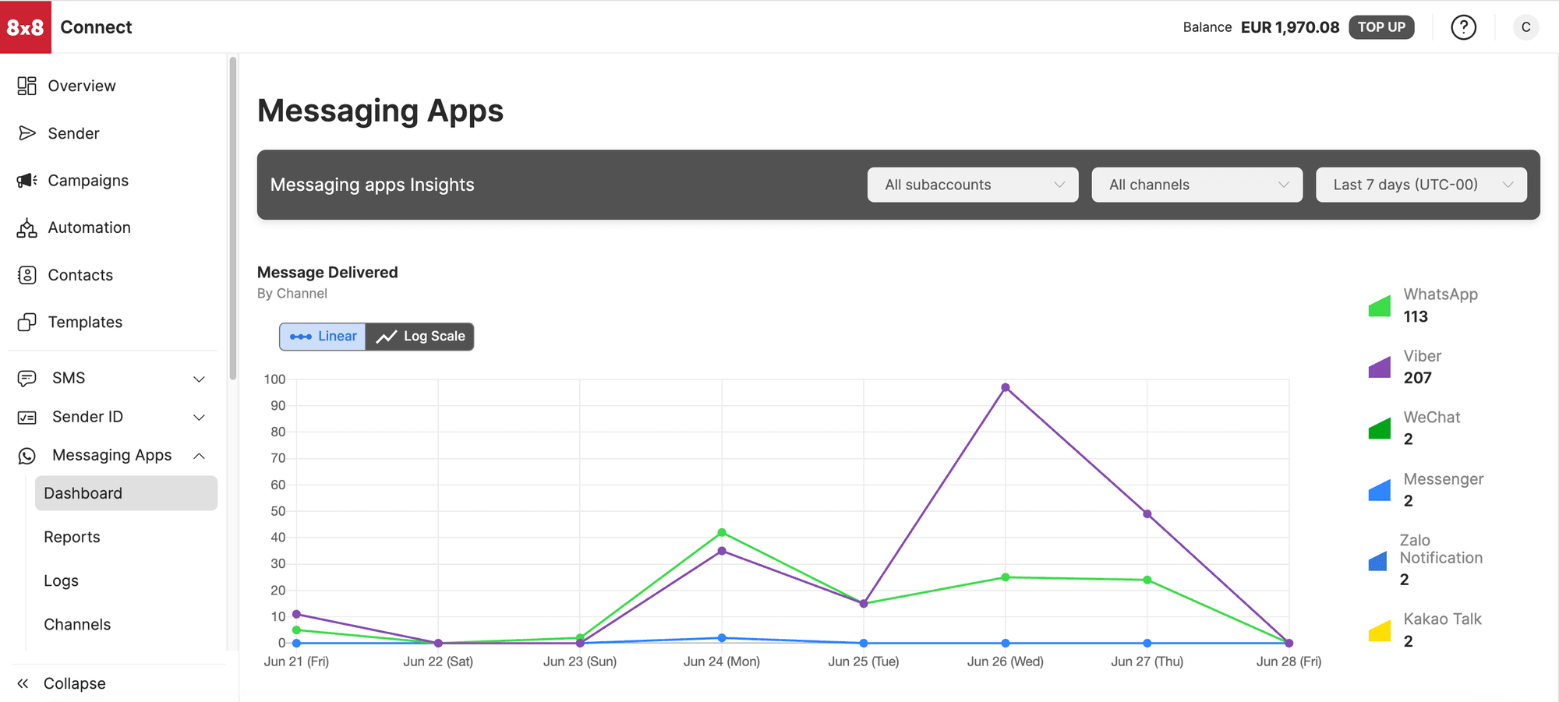Open the Overview page
1559x702 pixels.
[81, 86]
